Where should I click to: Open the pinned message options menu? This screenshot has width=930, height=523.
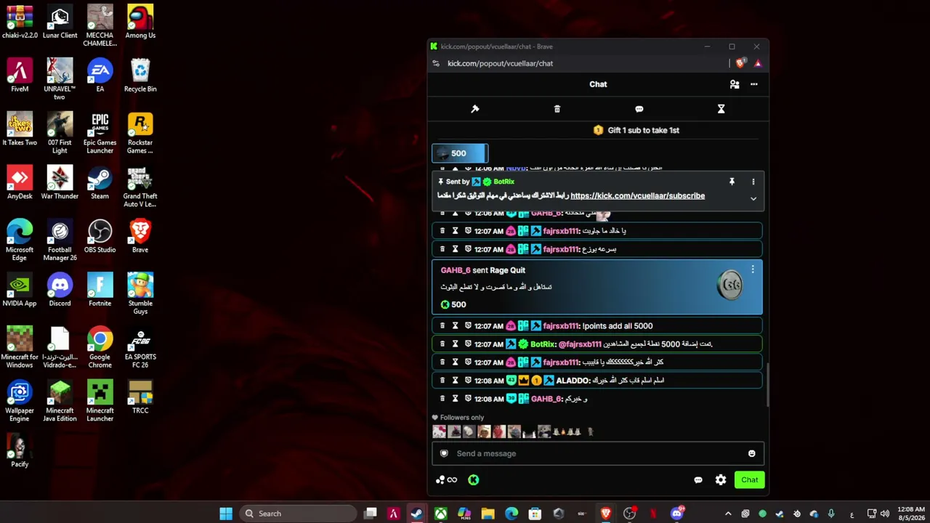753,182
